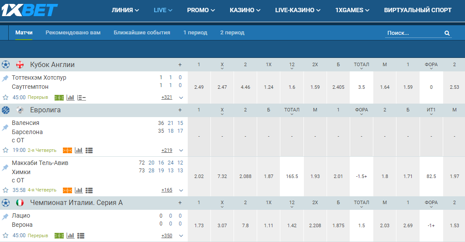
Task: Click the football icon beside Чемпионат Италии
Action: click(6, 203)
